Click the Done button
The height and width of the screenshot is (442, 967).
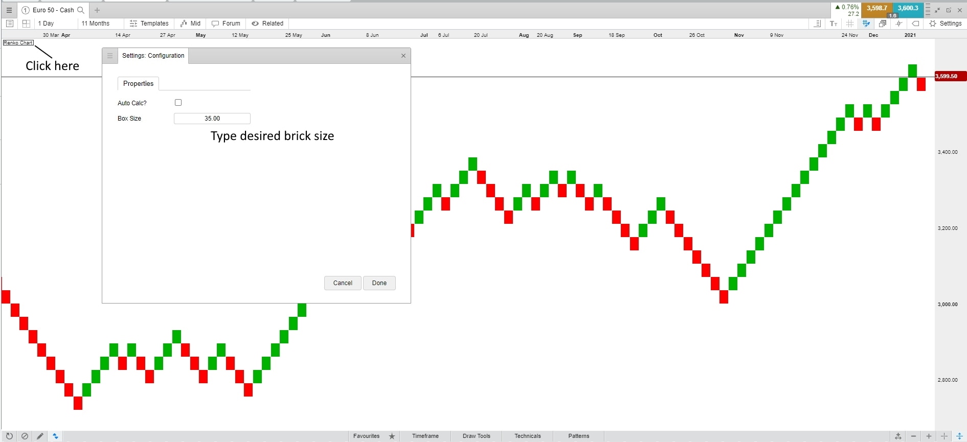pyautogui.click(x=379, y=283)
